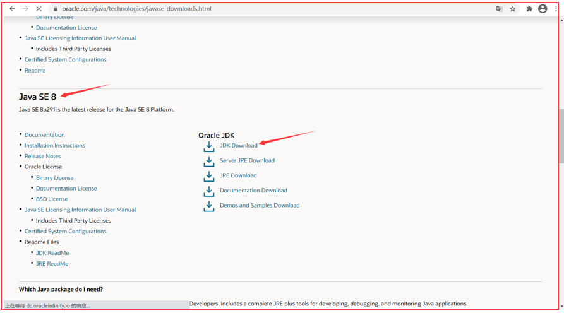Click the 'Which Java package do I need?' text
Screen dimensions: 564x313
[x=61, y=289]
